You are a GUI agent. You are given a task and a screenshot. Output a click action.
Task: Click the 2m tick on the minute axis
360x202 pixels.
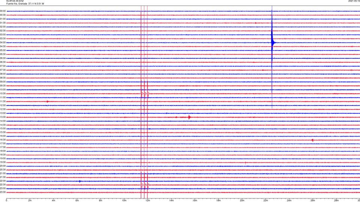30,201
